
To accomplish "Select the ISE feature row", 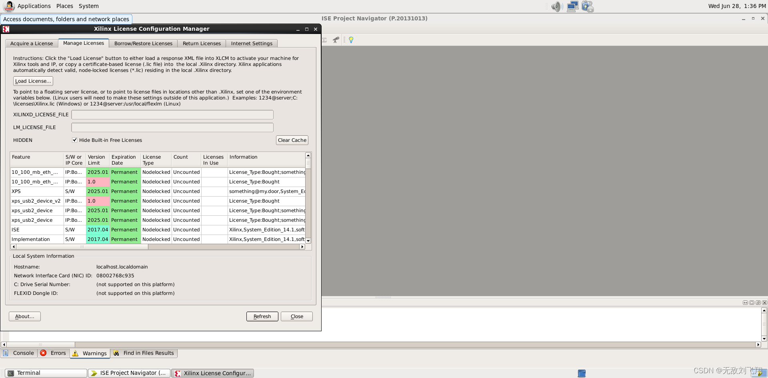I will (158, 230).
